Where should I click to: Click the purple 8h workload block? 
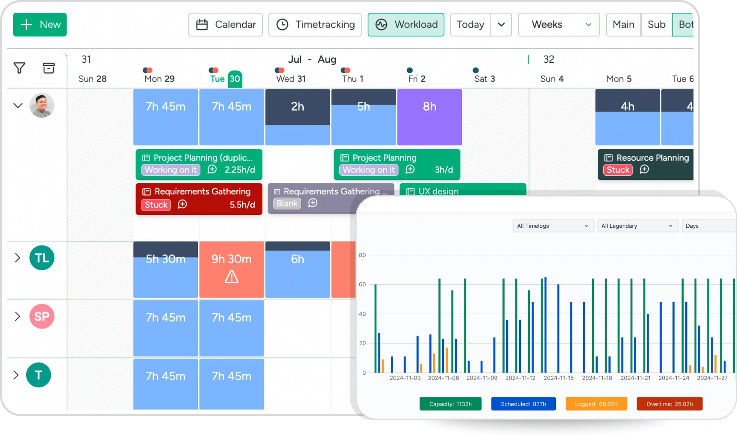click(429, 117)
